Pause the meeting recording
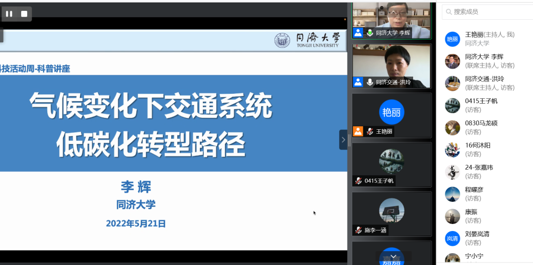The height and width of the screenshot is (265, 533). pos(9,14)
